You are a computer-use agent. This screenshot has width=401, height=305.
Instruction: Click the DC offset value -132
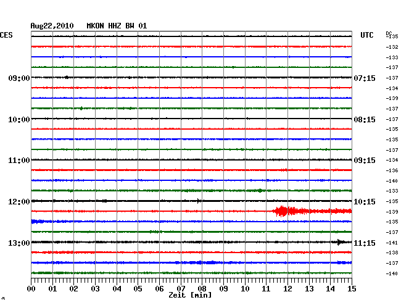[x=392, y=47]
